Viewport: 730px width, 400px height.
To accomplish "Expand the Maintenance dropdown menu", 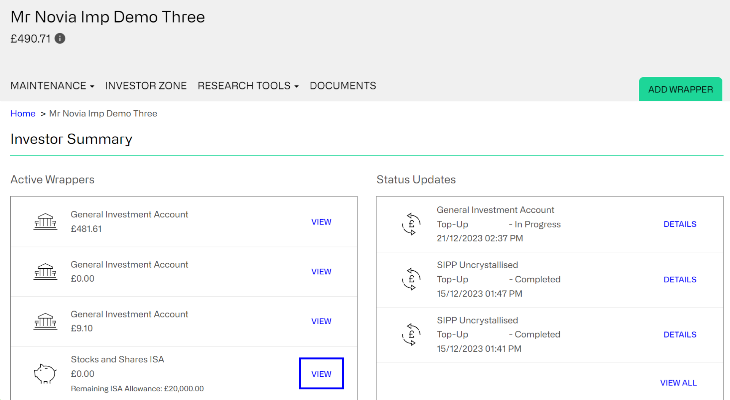I will point(52,86).
